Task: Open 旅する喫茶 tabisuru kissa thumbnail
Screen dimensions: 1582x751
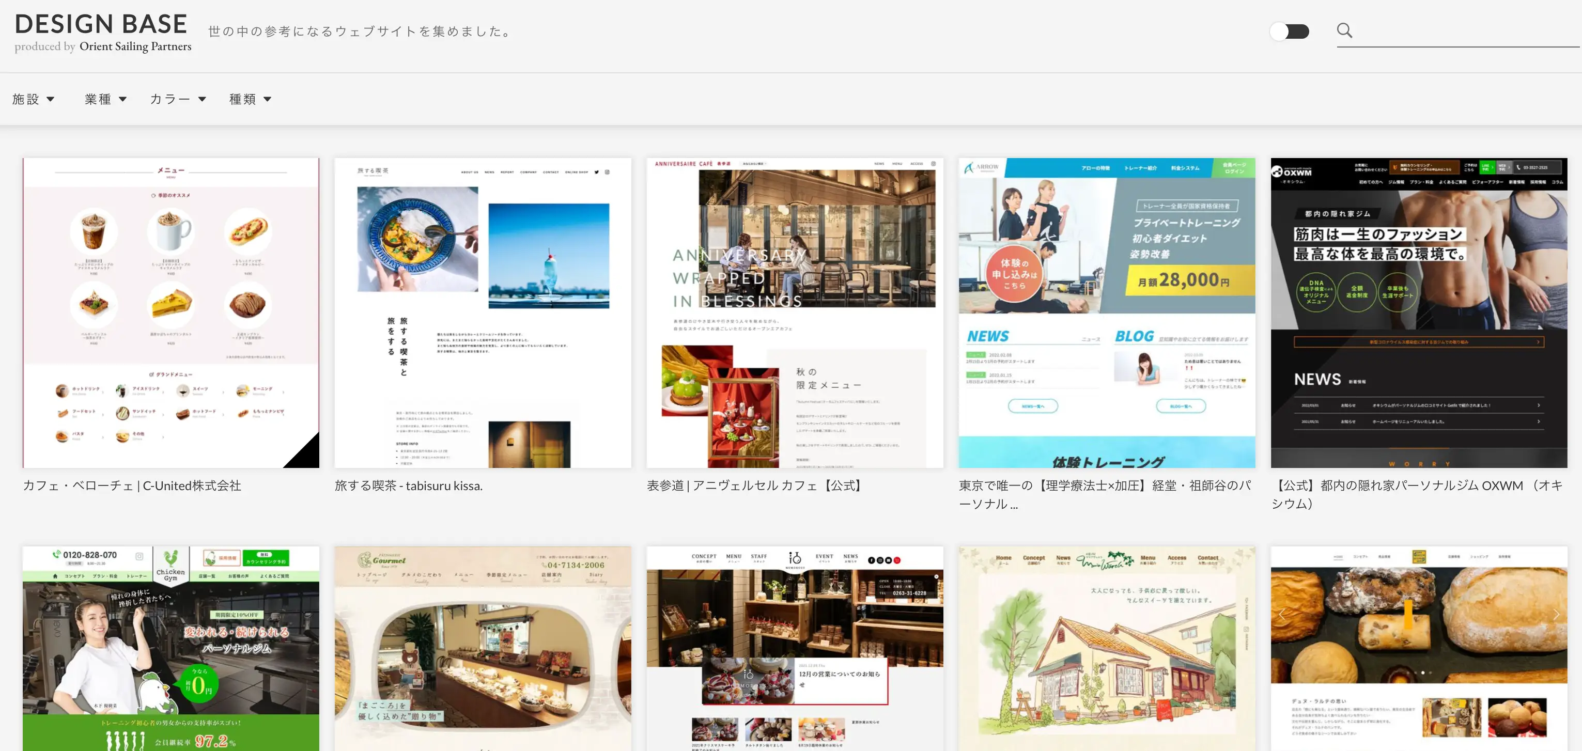Action: click(x=482, y=312)
